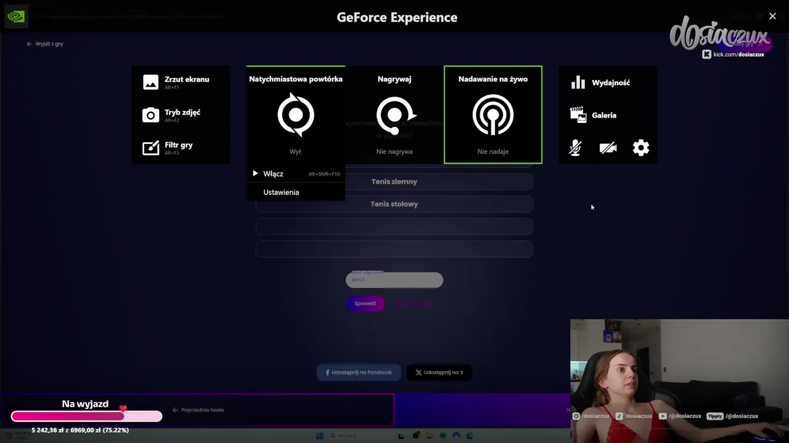
Task: Click the Nadawanie na żywo broadcast icon
Action: click(x=493, y=115)
